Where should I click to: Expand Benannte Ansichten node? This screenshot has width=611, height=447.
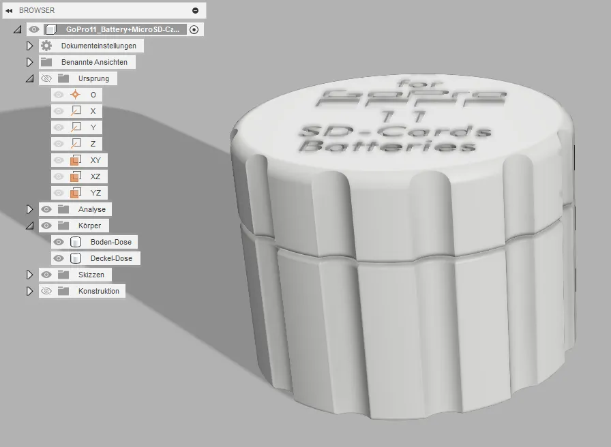pyautogui.click(x=29, y=62)
